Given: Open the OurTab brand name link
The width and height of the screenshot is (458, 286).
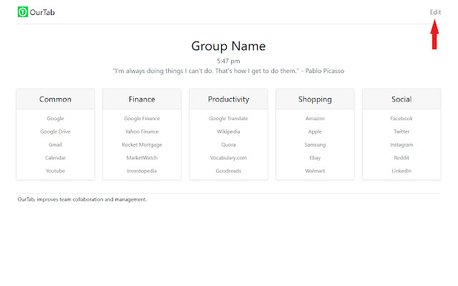Looking at the screenshot, I should click(42, 12).
